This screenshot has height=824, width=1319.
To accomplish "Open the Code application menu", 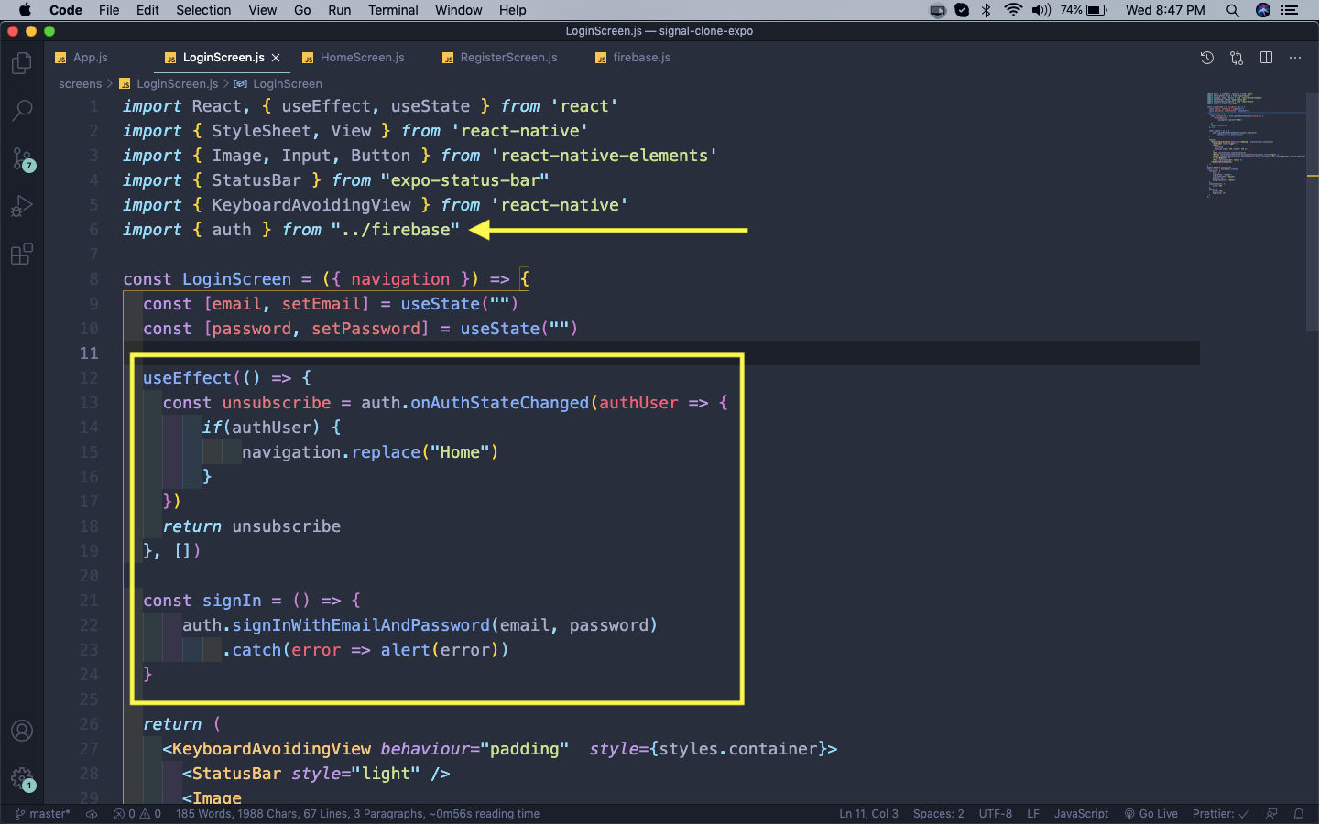I will [x=66, y=10].
